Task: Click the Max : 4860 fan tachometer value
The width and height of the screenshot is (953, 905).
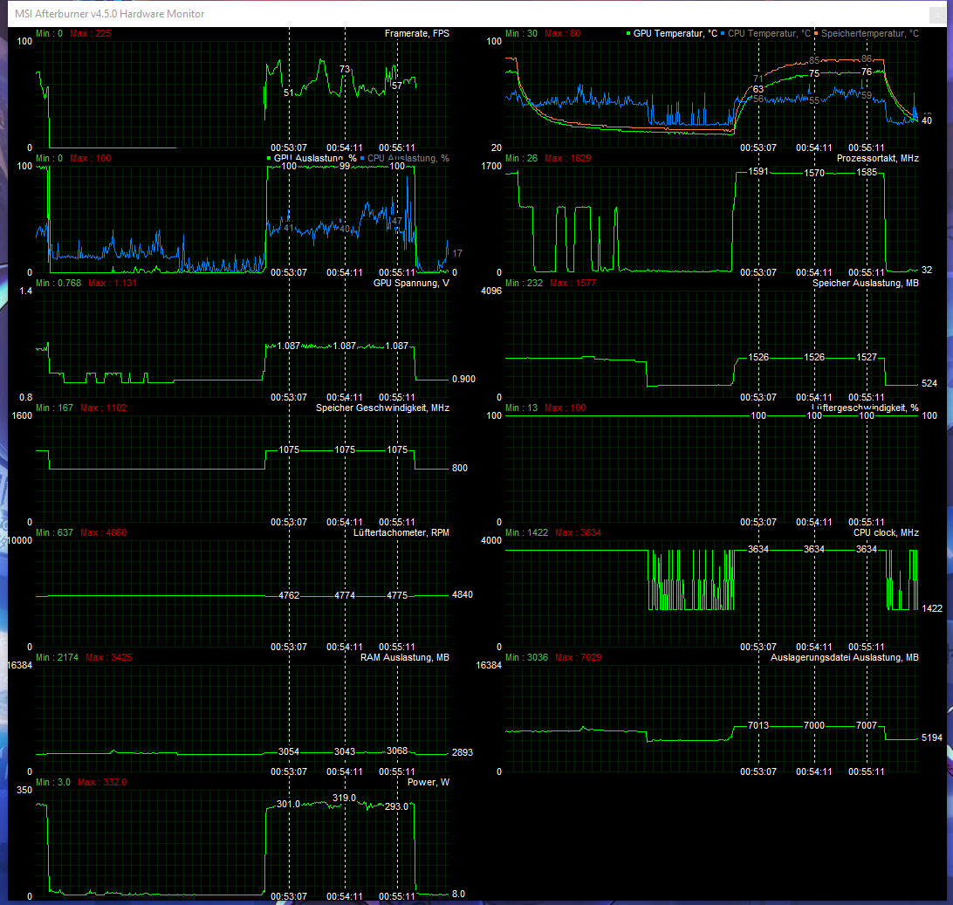Action: click(103, 532)
